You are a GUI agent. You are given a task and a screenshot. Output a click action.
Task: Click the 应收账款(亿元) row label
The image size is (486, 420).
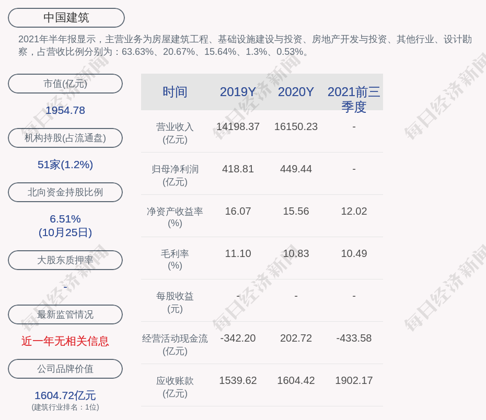click(x=175, y=387)
